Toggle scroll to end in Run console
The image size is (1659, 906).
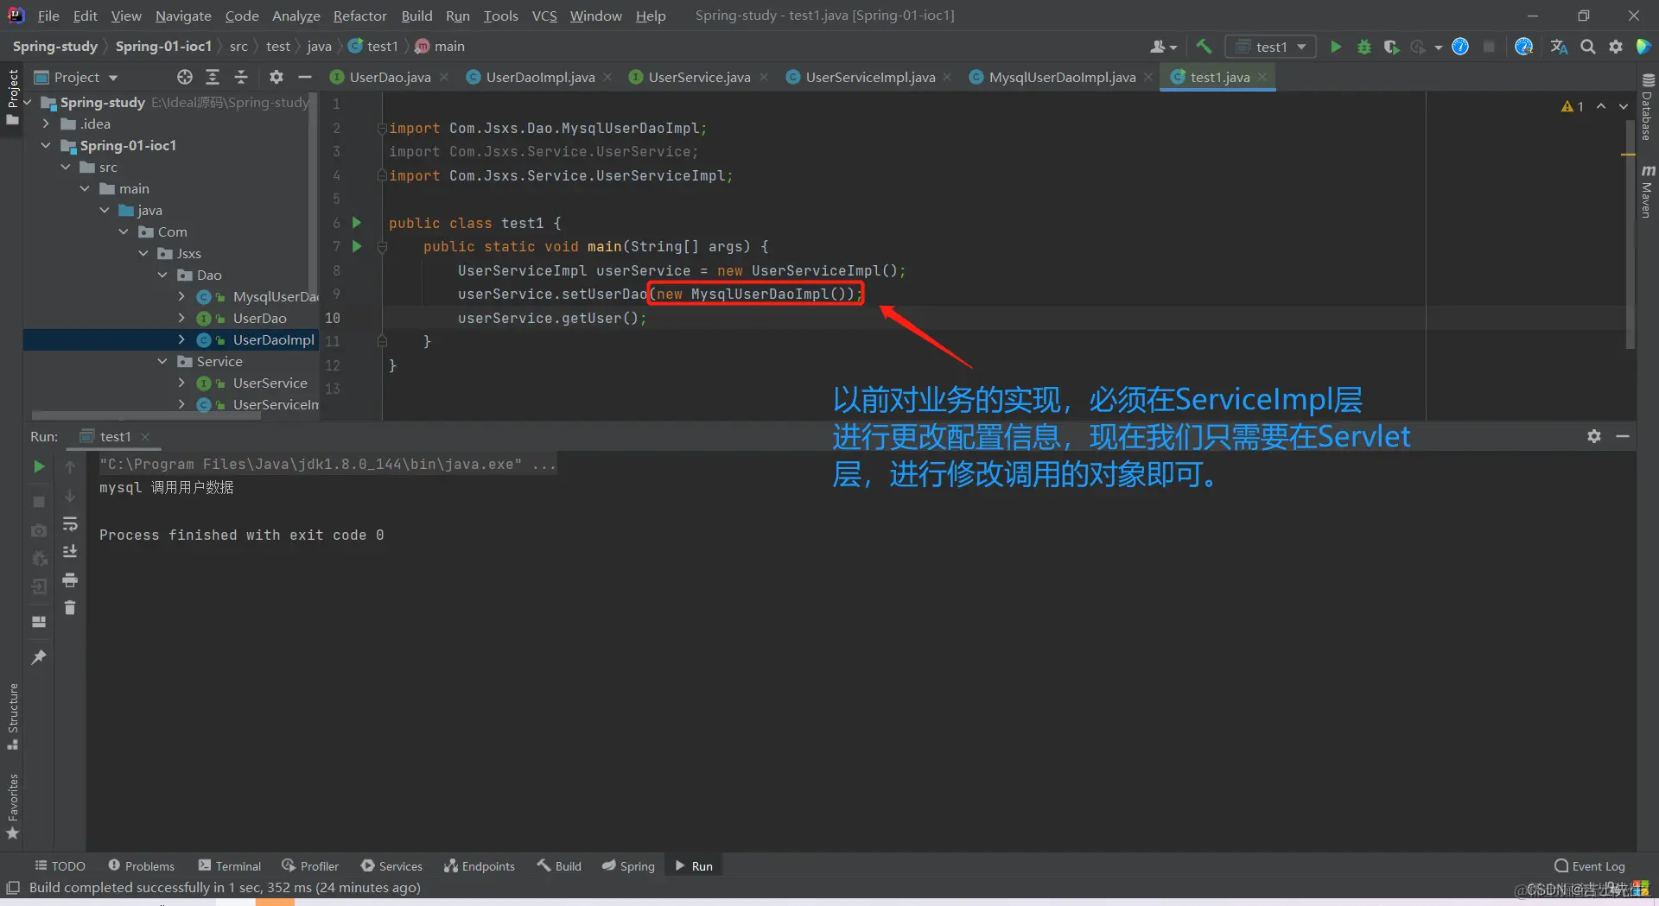point(70,552)
